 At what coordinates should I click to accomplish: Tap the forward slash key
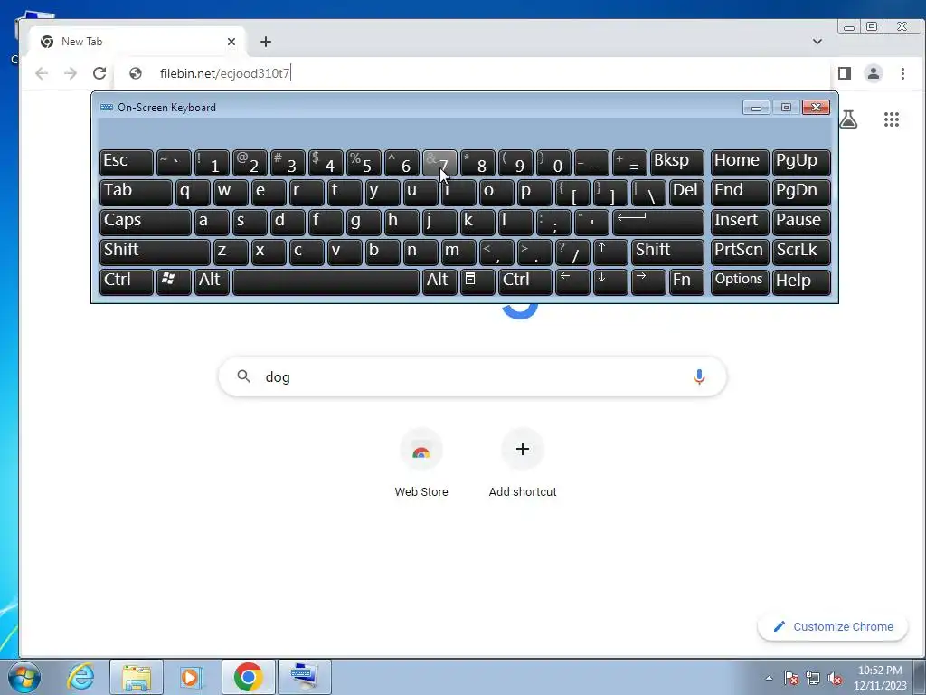pyautogui.click(x=572, y=252)
